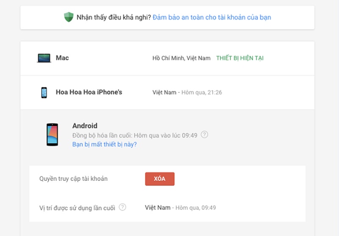Expand the Mac device row

coord(167,58)
